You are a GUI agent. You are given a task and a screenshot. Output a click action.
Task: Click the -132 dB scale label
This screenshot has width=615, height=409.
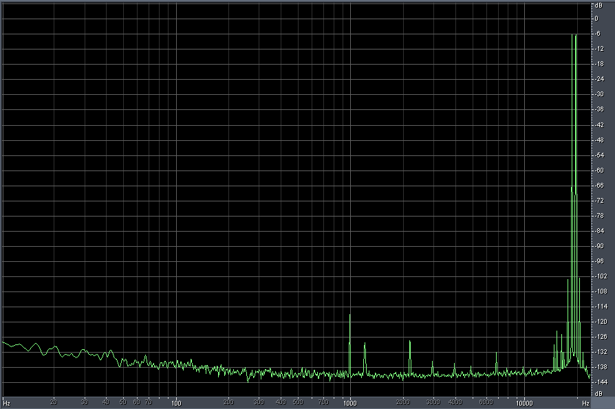[x=601, y=352]
